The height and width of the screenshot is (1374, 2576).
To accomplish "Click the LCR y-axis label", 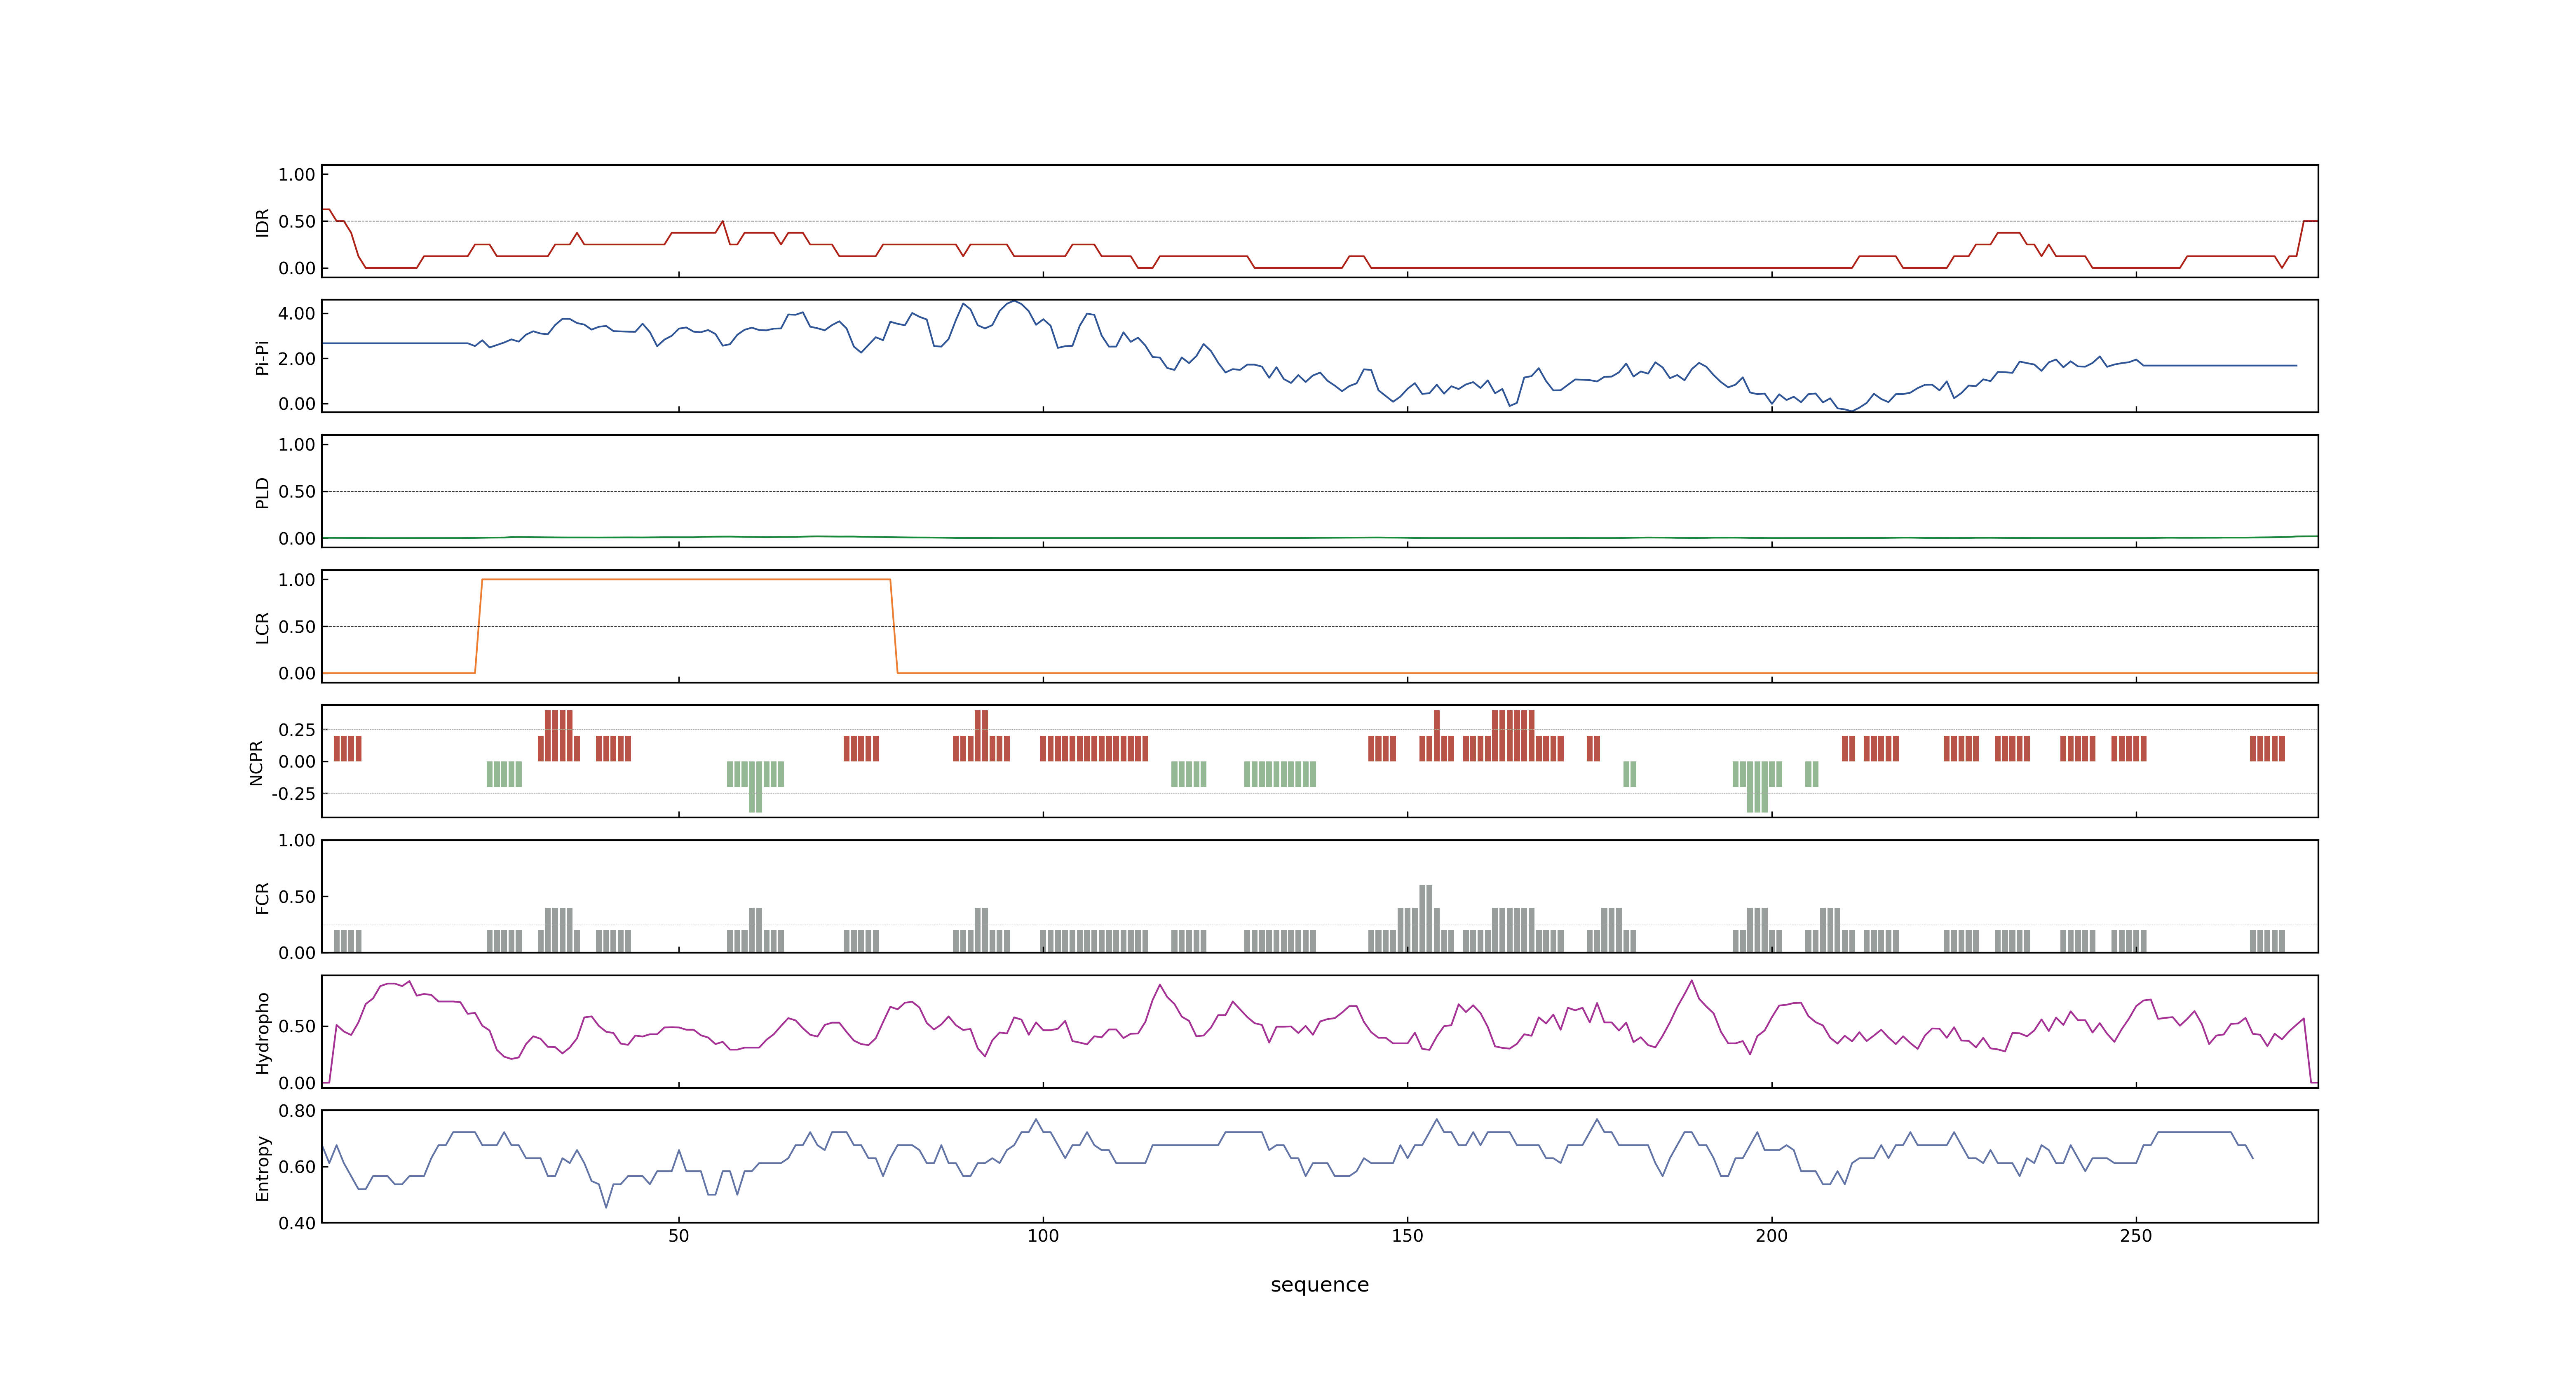I will tap(262, 627).
